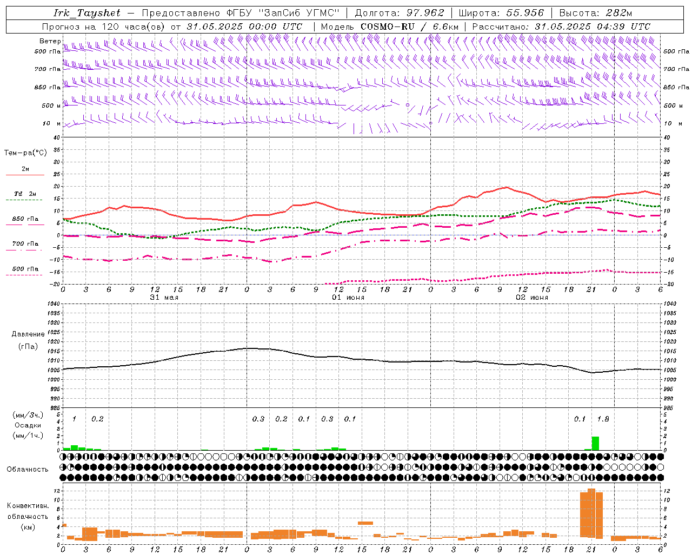The image size is (692, 554).
Task: Click the Ветер wind panel label
Action: [50, 41]
